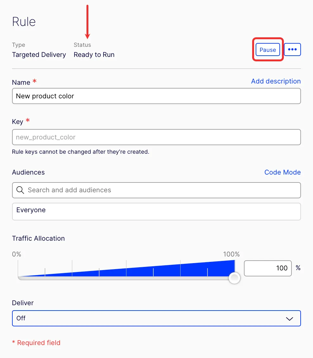
Task: Click the chevron arrow in Deliver dropdown
Action: (x=290, y=319)
